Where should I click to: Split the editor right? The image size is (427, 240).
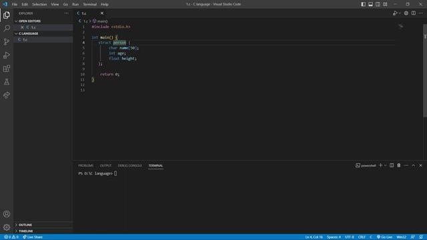(414, 13)
